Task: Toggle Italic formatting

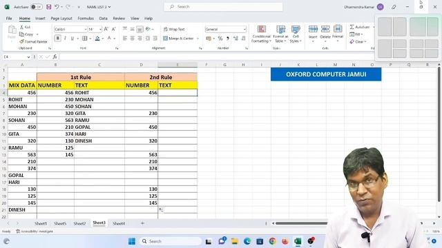Action: point(65,39)
